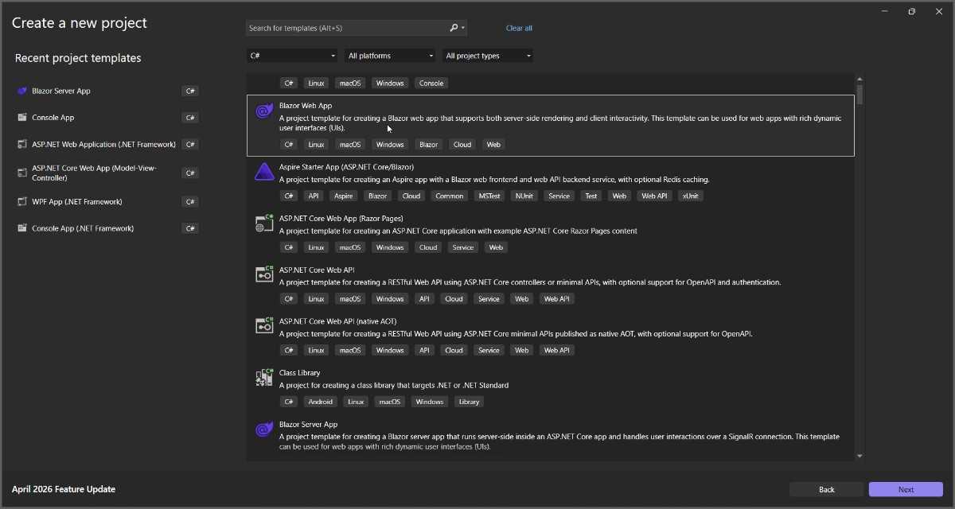The height and width of the screenshot is (509, 955).
Task: Open the search options dropdown arrow
Action: tap(463, 28)
